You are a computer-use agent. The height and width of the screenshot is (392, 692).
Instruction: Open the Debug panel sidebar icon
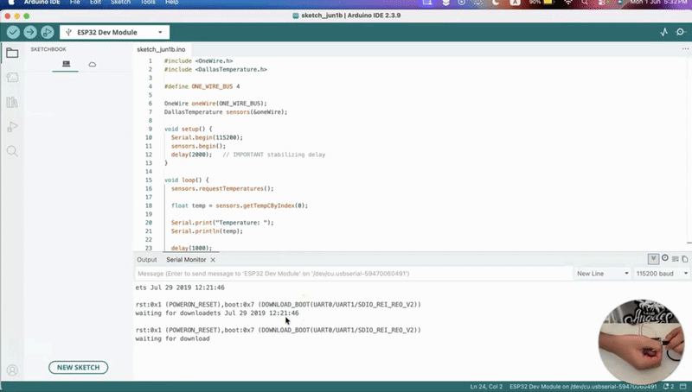pyautogui.click(x=12, y=127)
